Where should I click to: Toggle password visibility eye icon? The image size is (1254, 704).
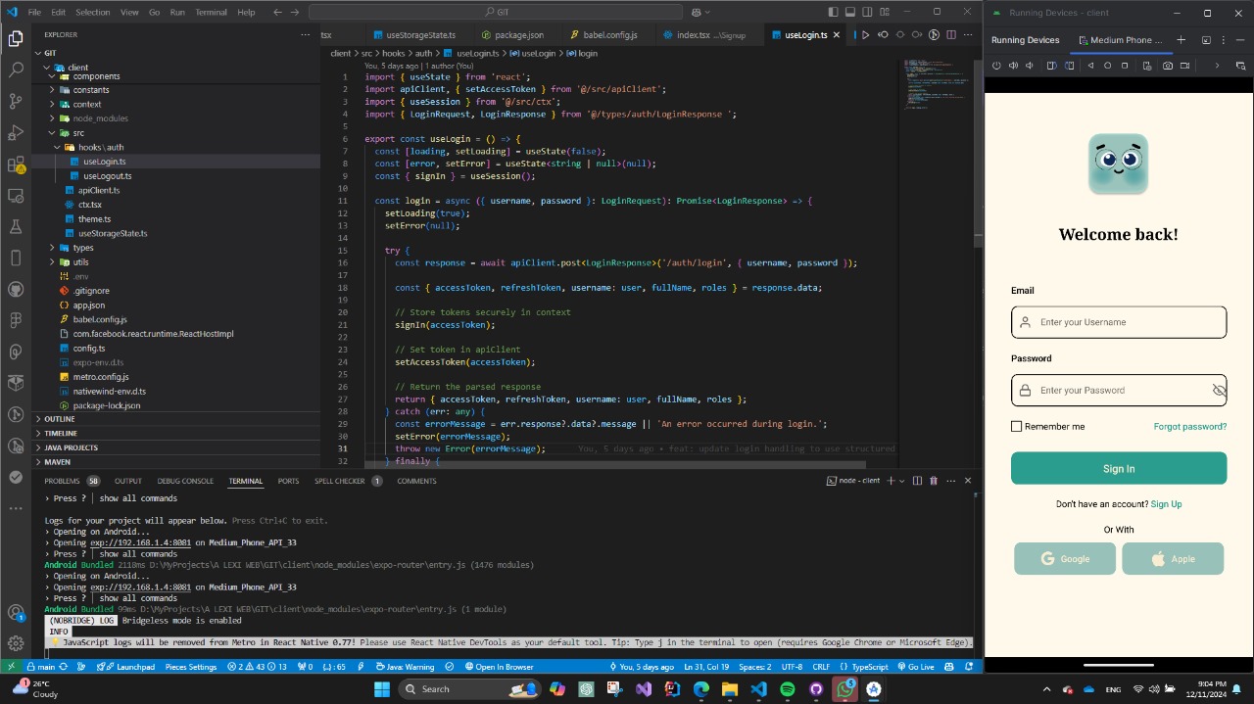[1219, 391]
